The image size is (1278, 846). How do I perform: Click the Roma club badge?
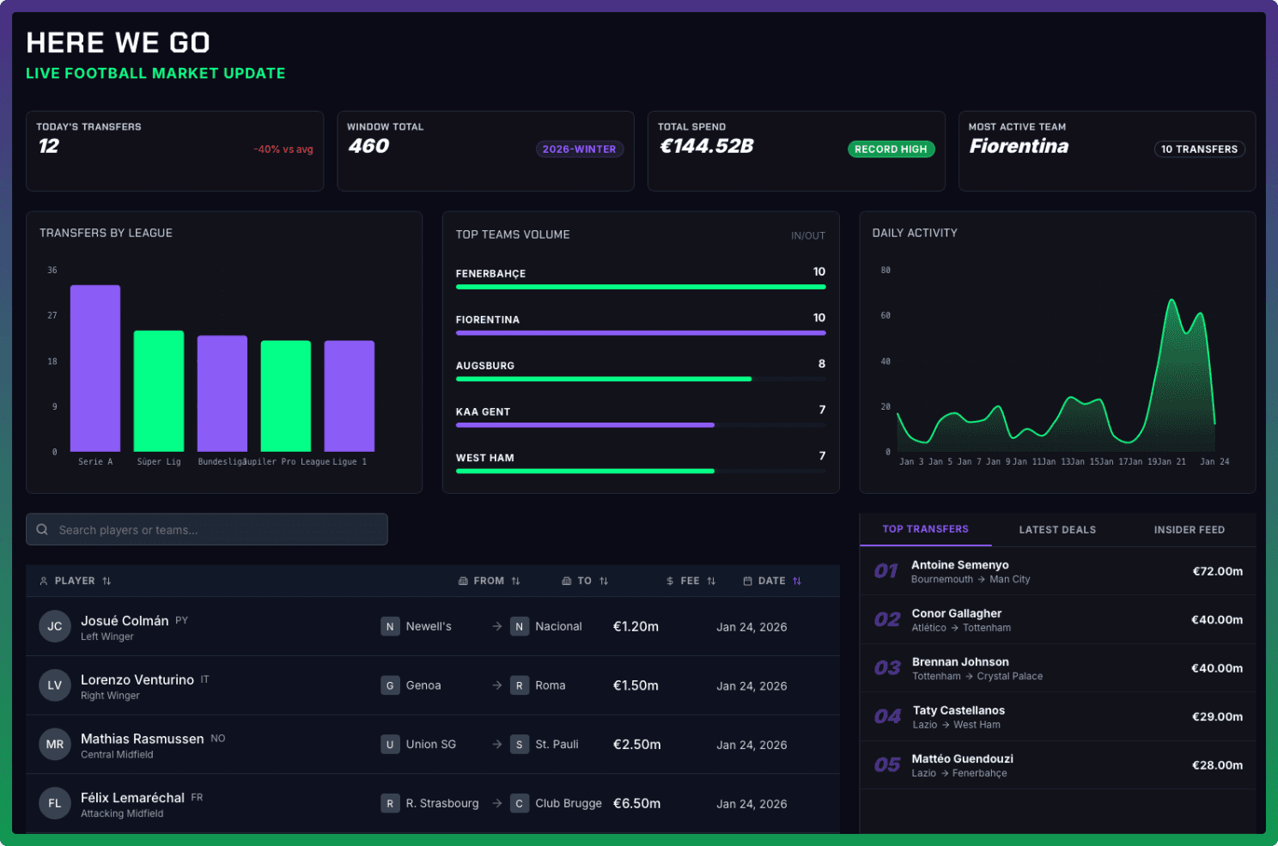(520, 685)
